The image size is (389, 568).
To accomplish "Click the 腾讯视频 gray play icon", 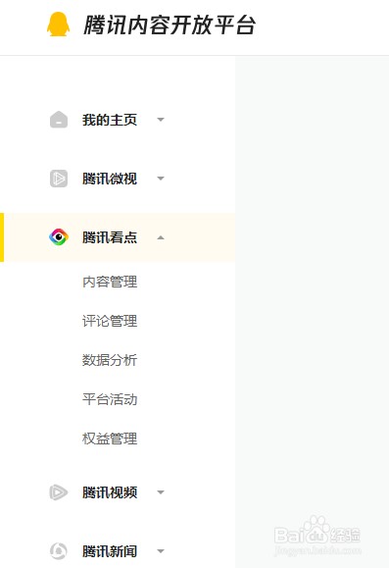I will 59,492.
